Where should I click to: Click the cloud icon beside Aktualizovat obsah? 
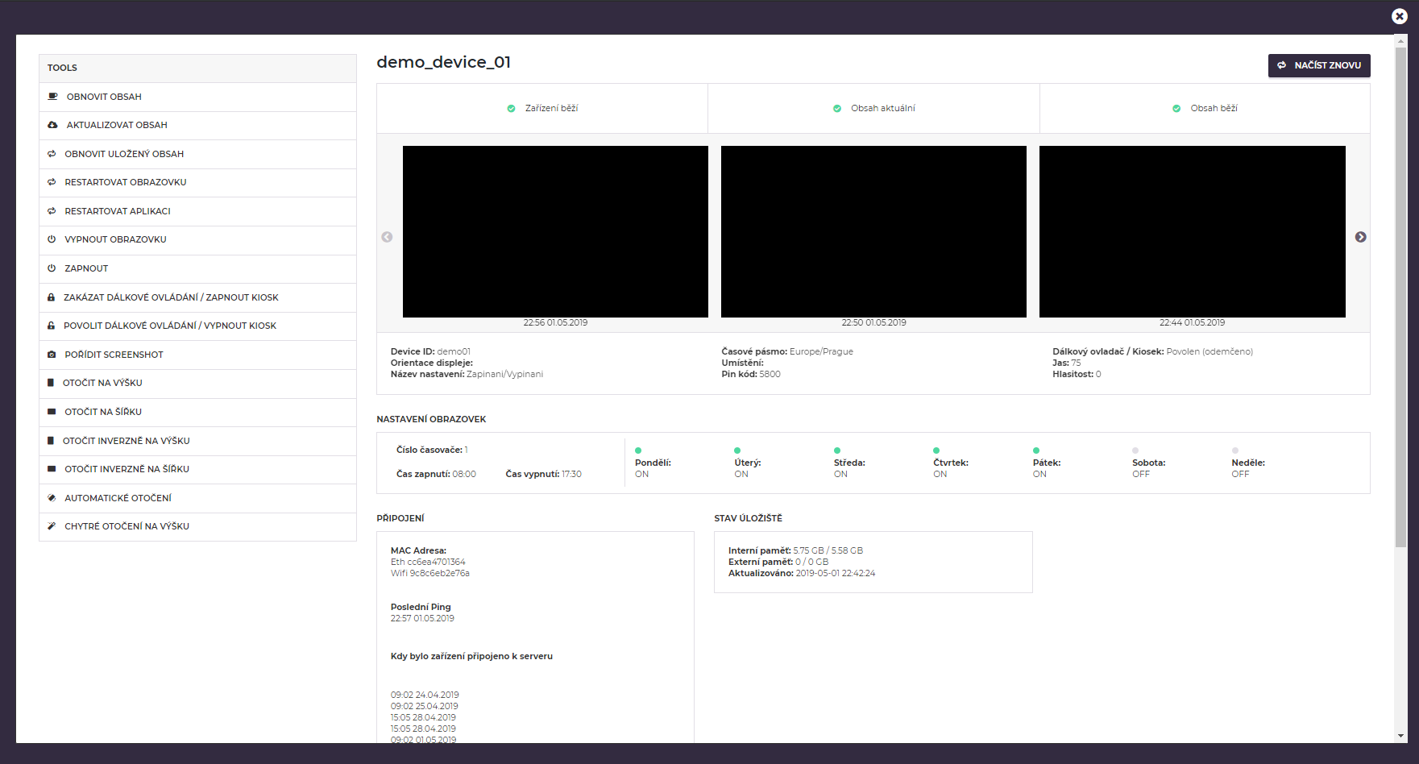pyautogui.click(x=52, y=125)
